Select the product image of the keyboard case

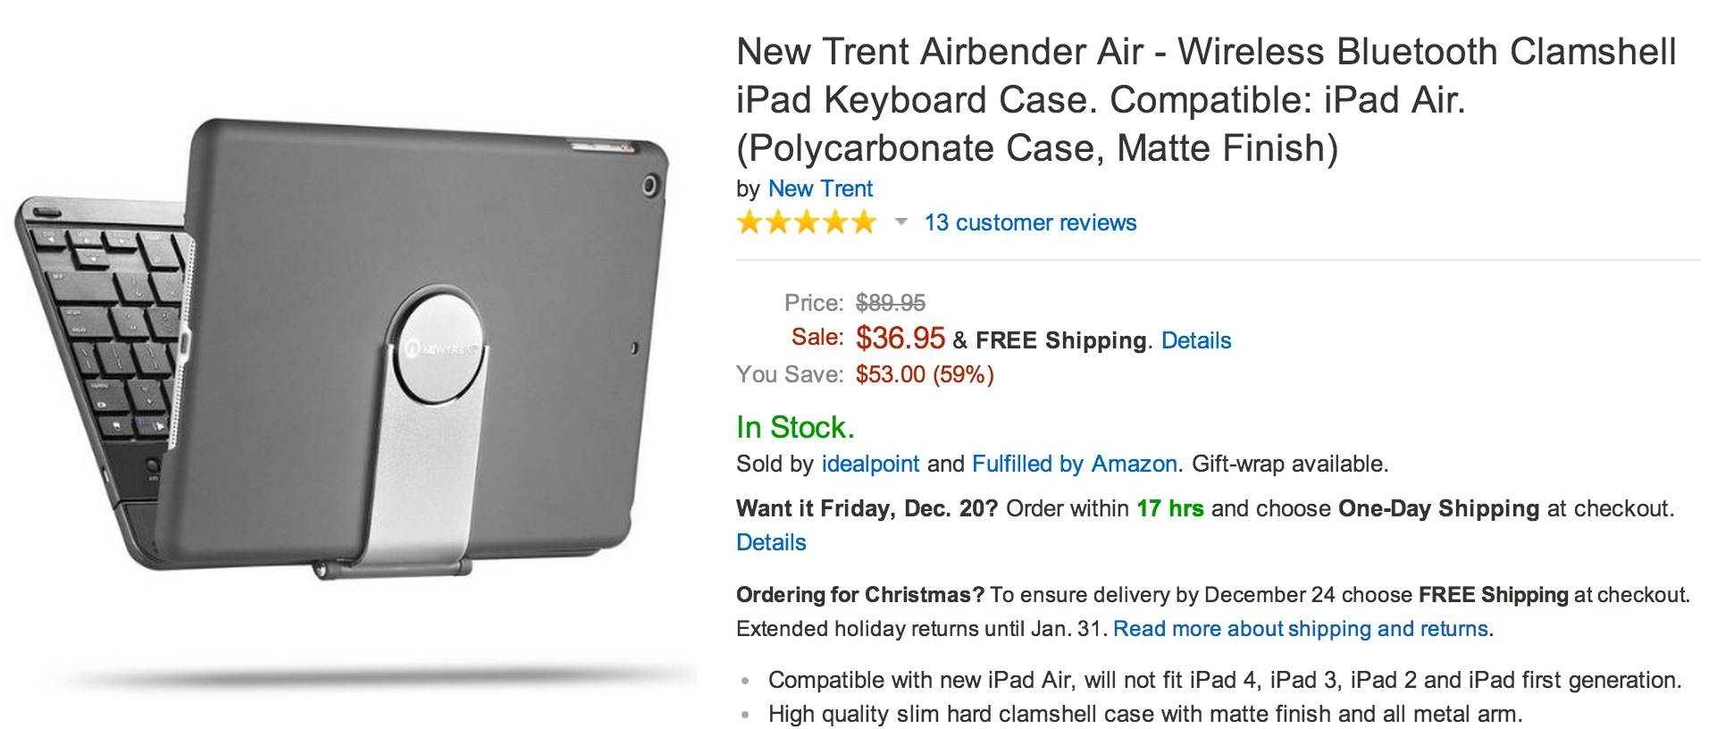348,357
